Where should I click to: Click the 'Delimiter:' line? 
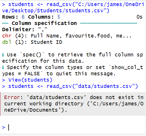[25, 29]
